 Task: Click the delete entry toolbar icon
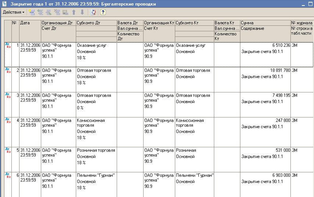tap(57, 12)
